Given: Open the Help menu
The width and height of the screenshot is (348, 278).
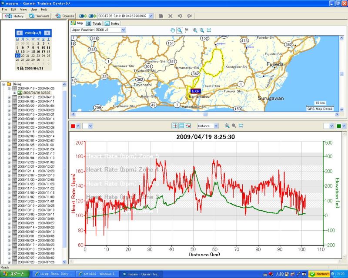Looking at the screenshot, I should click(44, 10).
